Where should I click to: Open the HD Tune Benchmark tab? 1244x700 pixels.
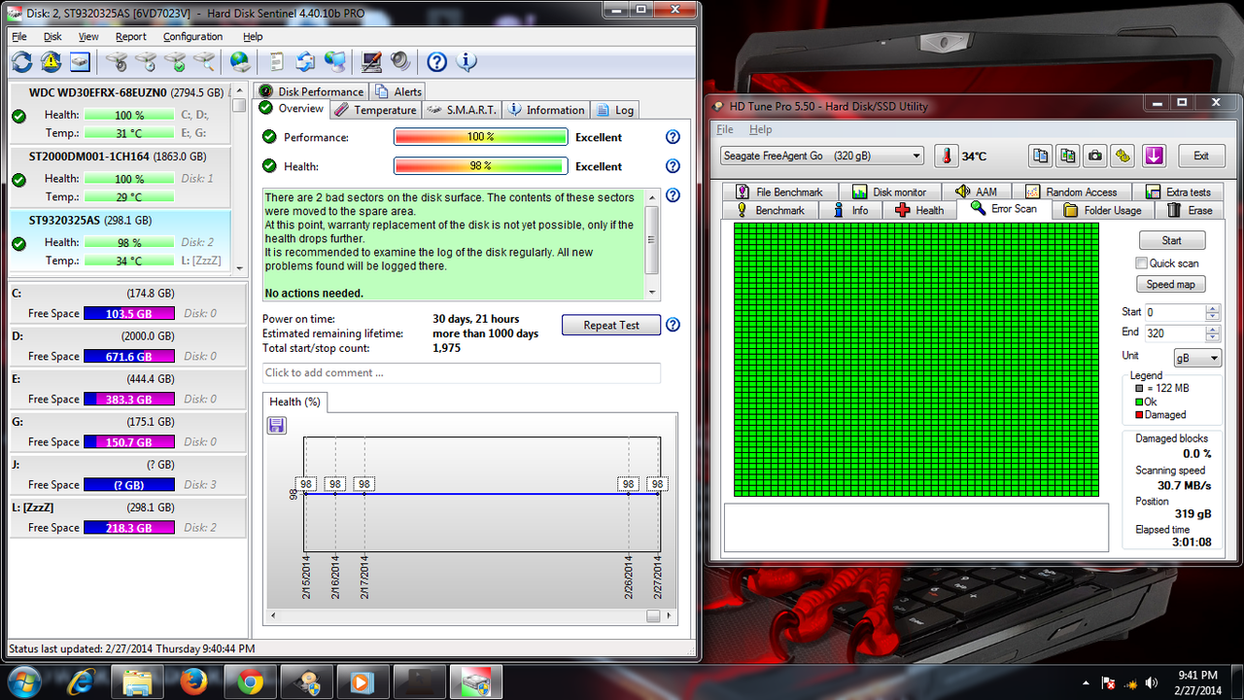pos(770,210)
